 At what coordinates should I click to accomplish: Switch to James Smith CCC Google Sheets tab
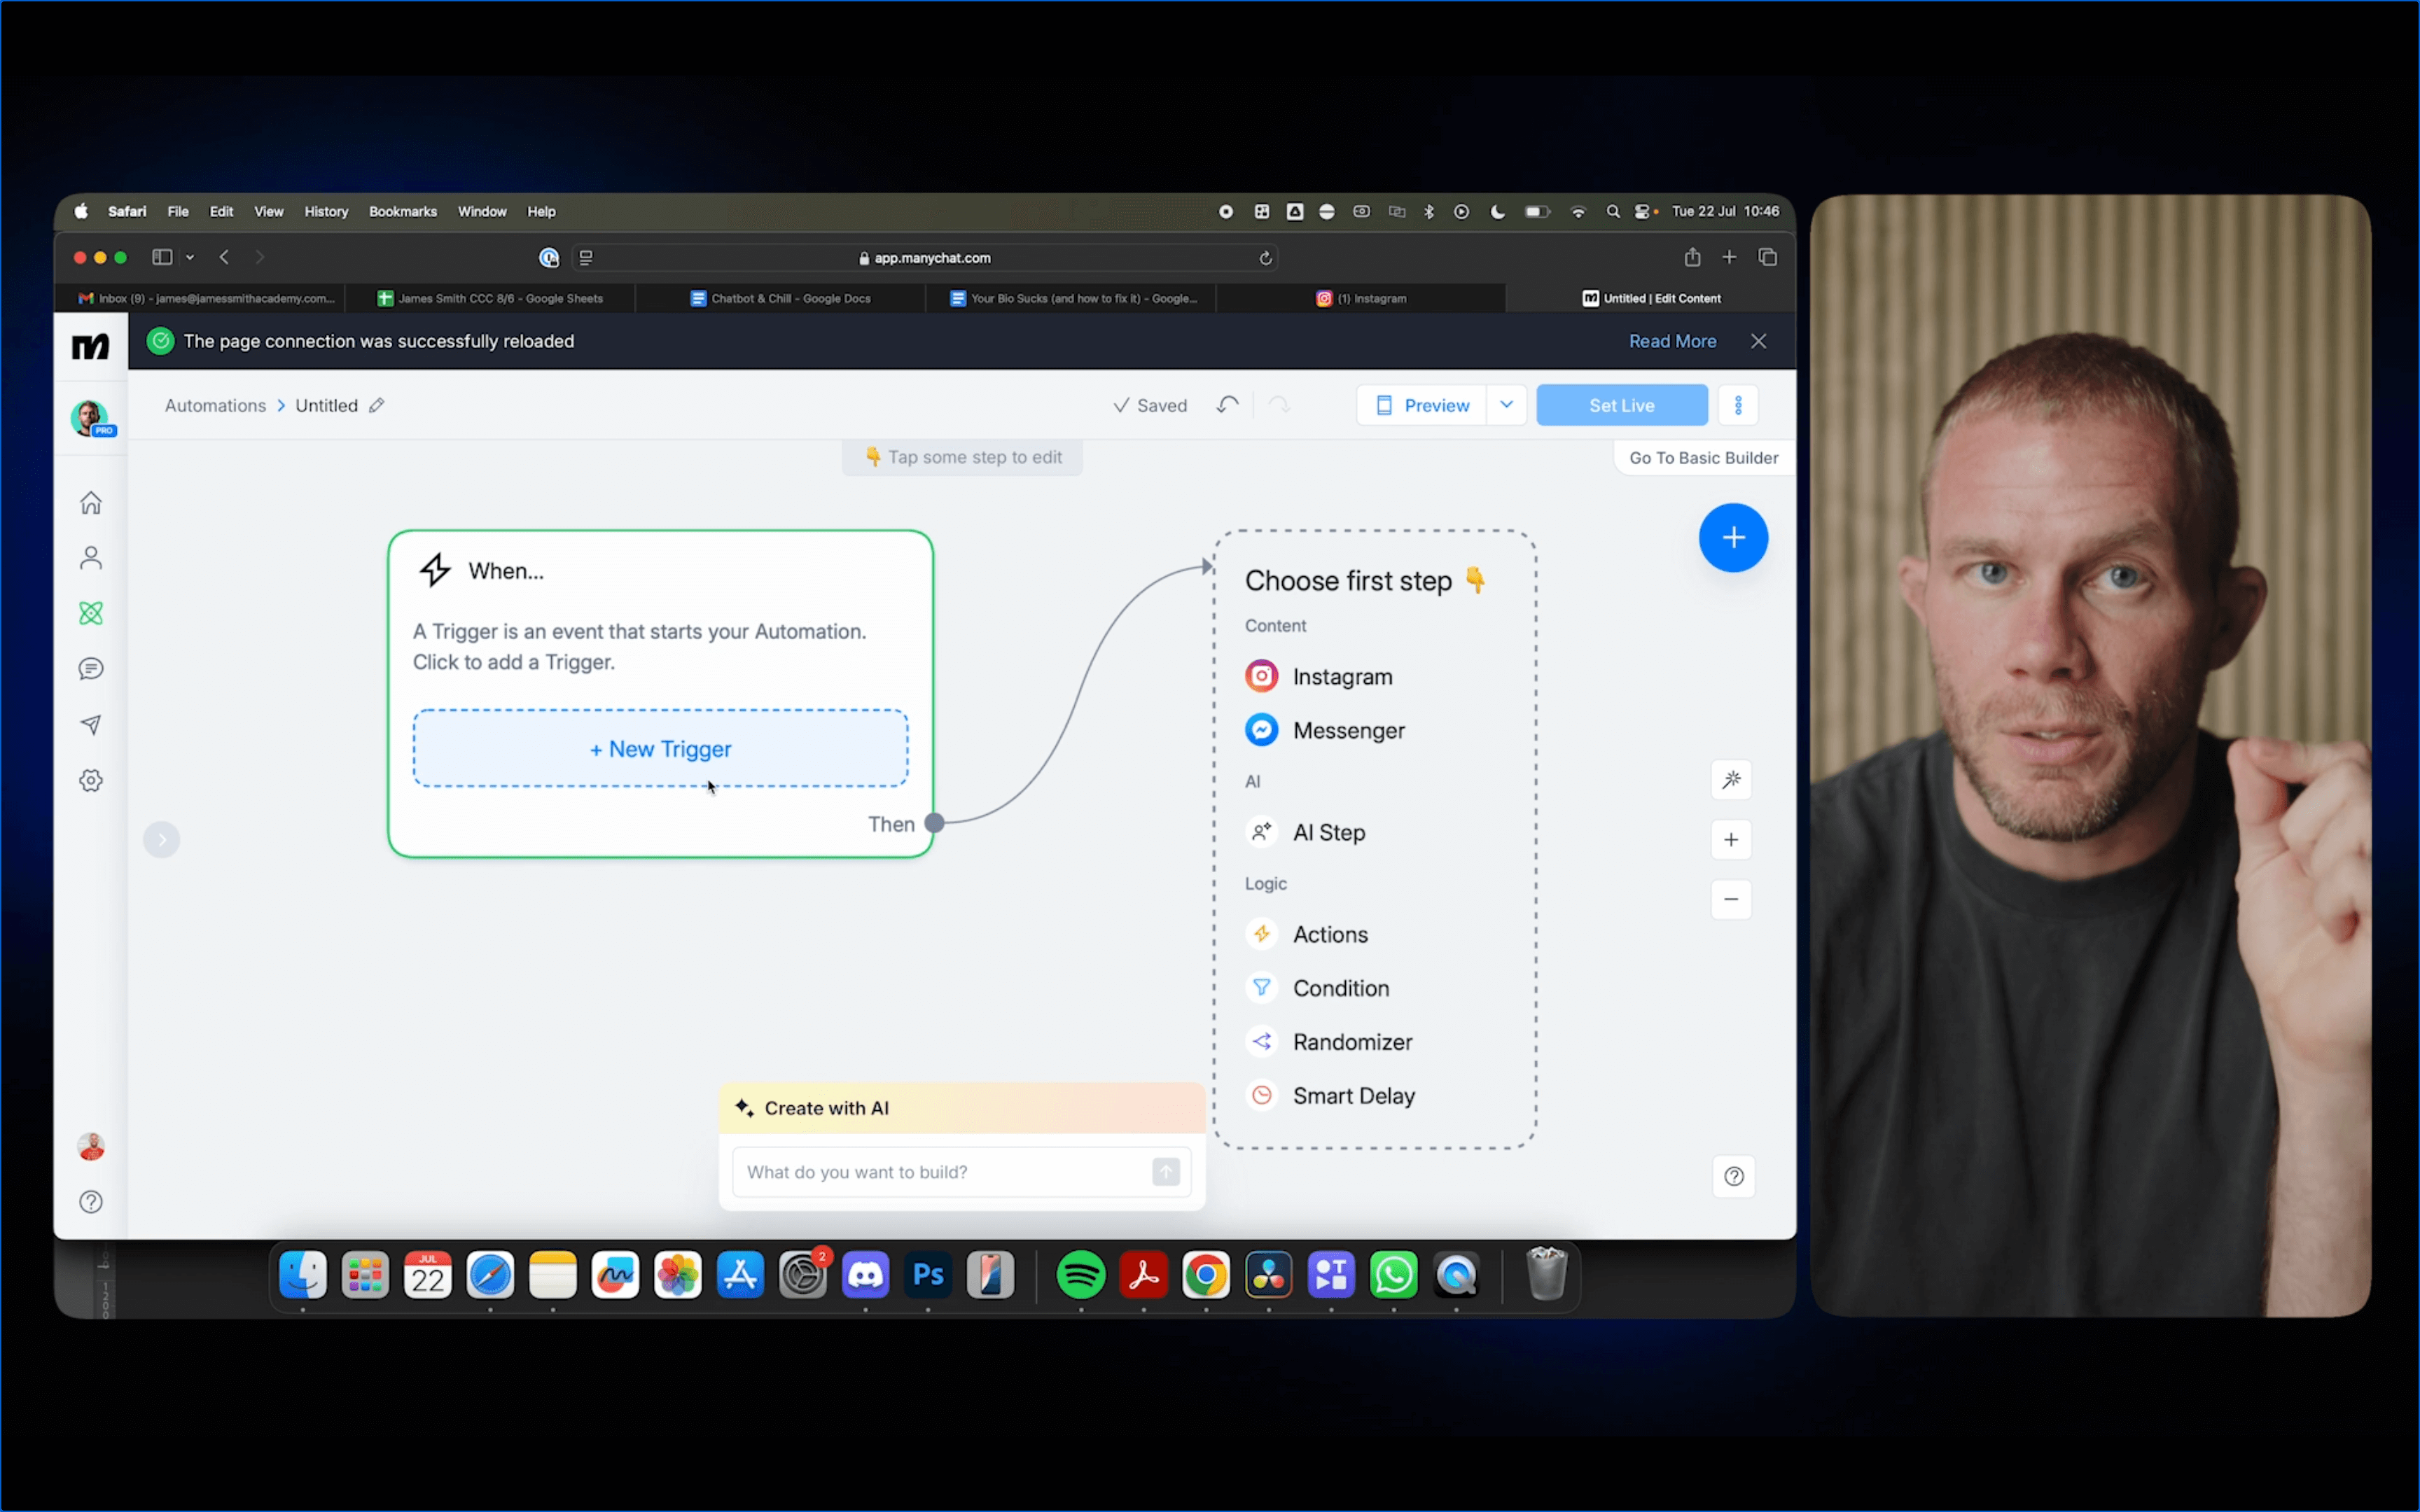pos(490,299)
